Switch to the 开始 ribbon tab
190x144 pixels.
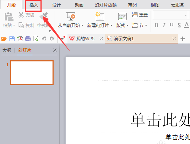11,5
